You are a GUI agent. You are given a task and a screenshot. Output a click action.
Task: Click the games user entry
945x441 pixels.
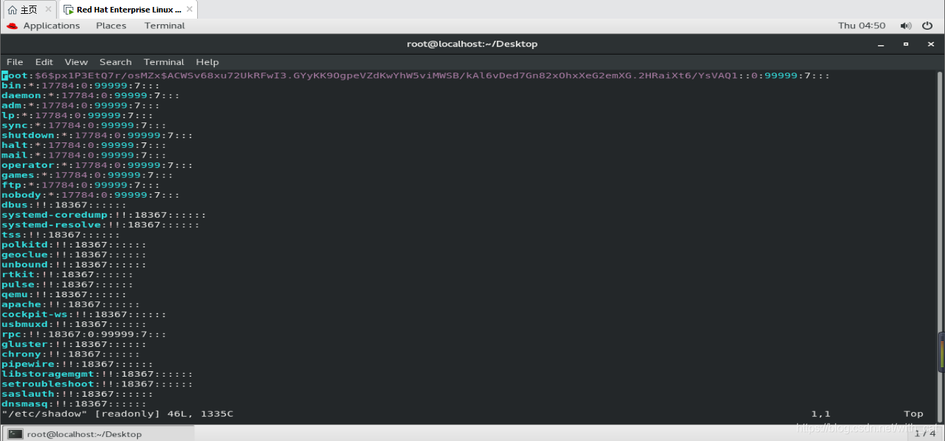87,175
